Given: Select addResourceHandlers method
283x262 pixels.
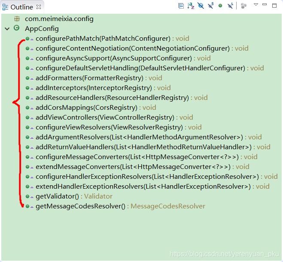Looking at the screenshot, I should coord(122,98).
